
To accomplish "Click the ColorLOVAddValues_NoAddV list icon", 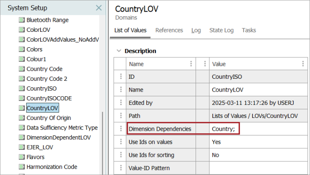I will pos(22,40).
